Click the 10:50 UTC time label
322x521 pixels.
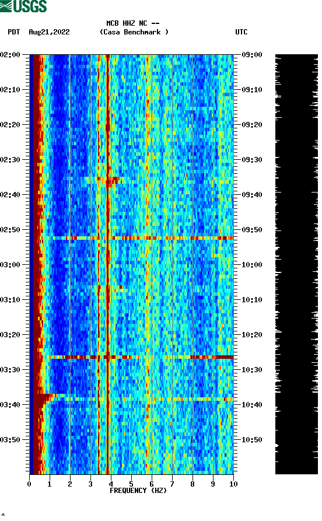[x=252, y=439]
